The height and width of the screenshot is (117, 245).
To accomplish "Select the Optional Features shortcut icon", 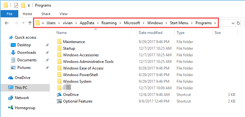I will click(x=59, y=101).
